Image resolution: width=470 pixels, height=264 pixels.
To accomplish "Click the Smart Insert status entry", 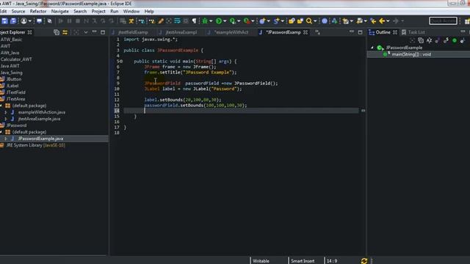I will click(x=303, y=261).
